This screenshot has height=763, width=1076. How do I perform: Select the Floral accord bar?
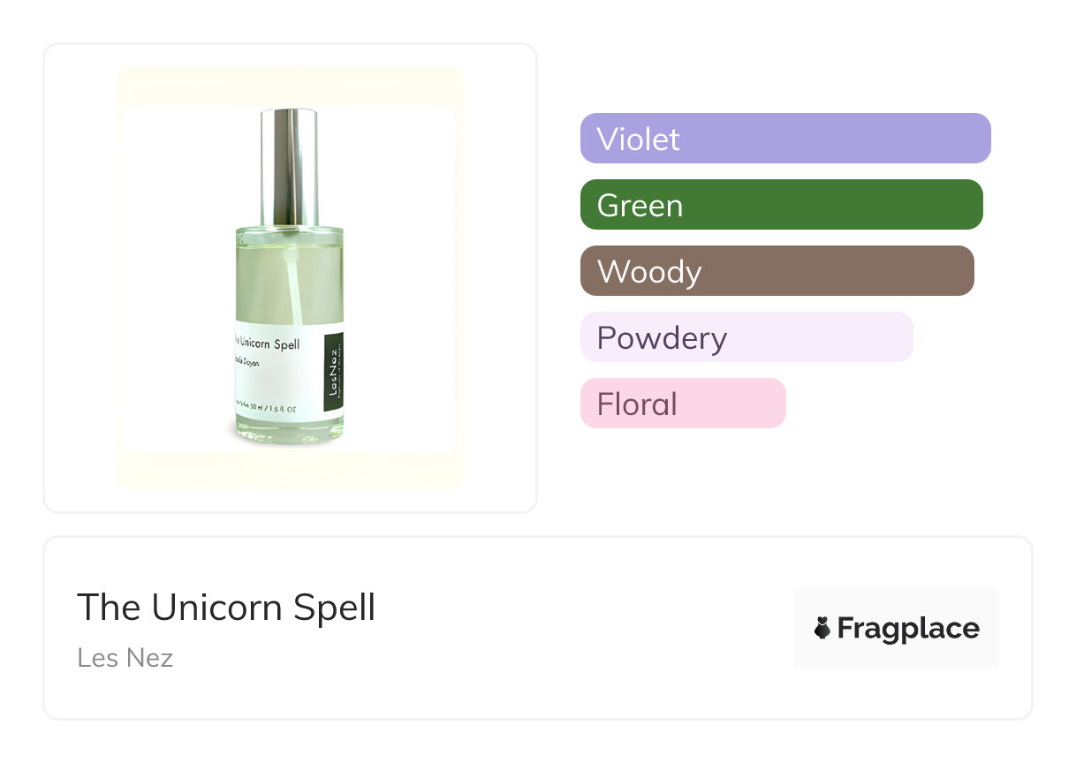pos(682,404)
